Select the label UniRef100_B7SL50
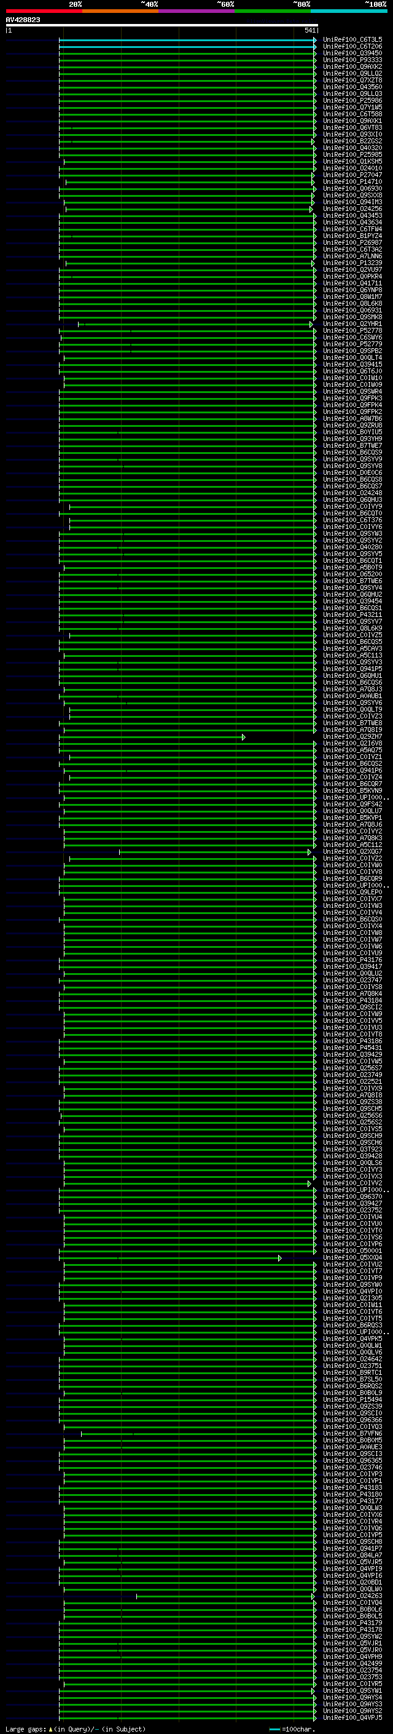This screenshot has height=1734, width=393. pyautogui.click(x=352, y=1380)
